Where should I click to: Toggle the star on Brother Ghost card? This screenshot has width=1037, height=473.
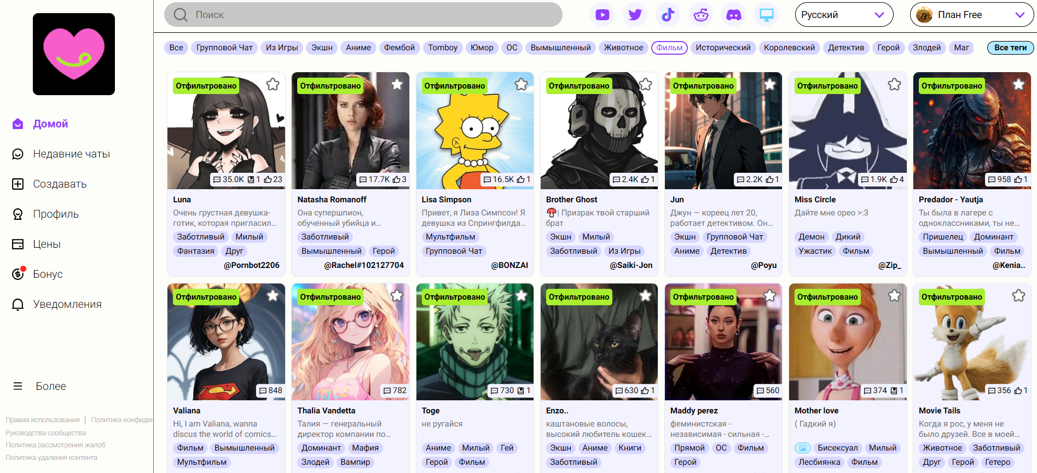646,84
